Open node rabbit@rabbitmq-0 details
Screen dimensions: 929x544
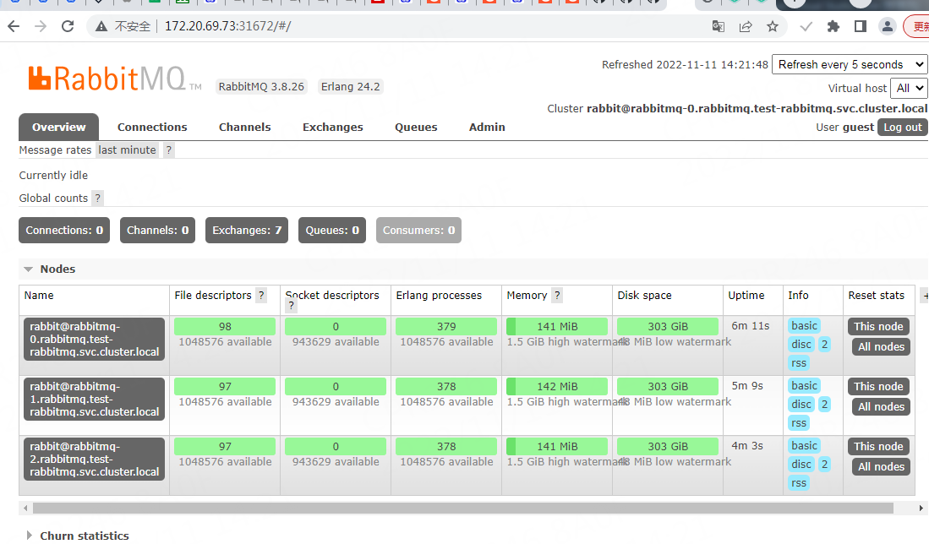(x=94, y=340)
